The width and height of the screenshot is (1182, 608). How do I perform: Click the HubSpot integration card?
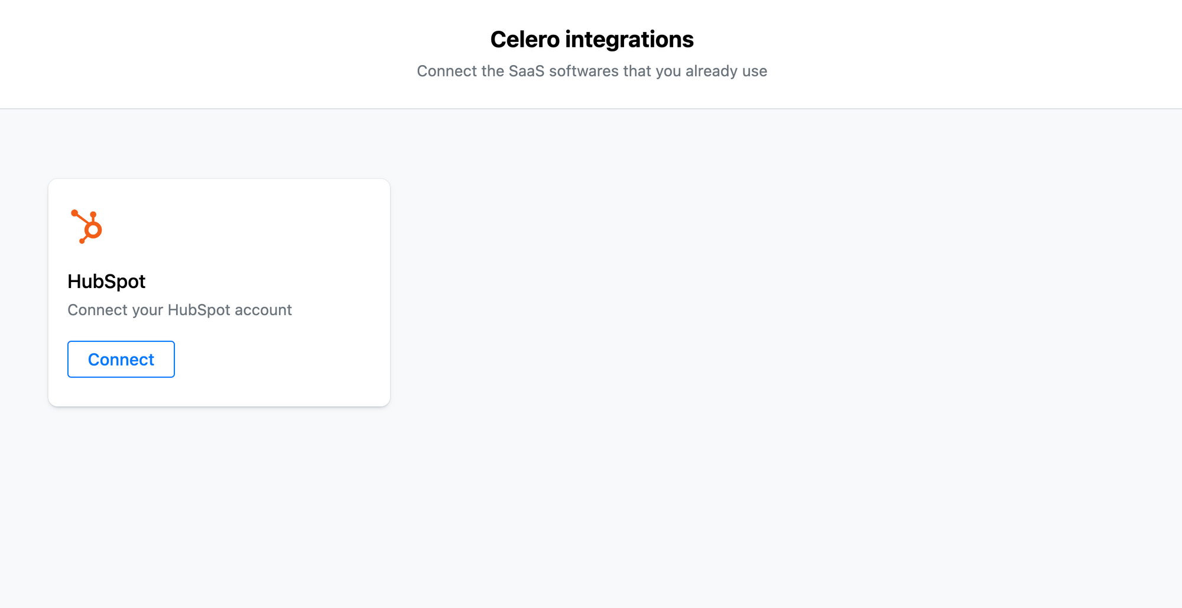(219, 292)
